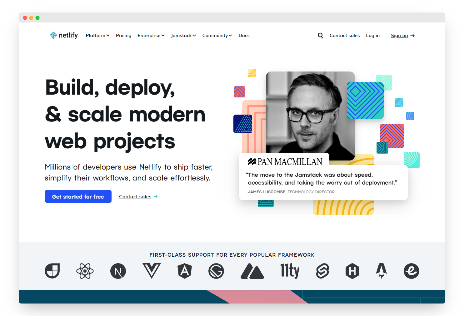Click hero Contact sales link
The image size is (464, 316).
[135, 196]
